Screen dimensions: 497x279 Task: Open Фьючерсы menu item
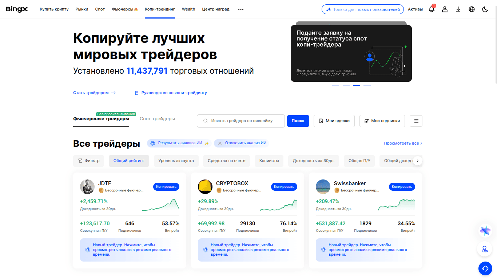125,9
